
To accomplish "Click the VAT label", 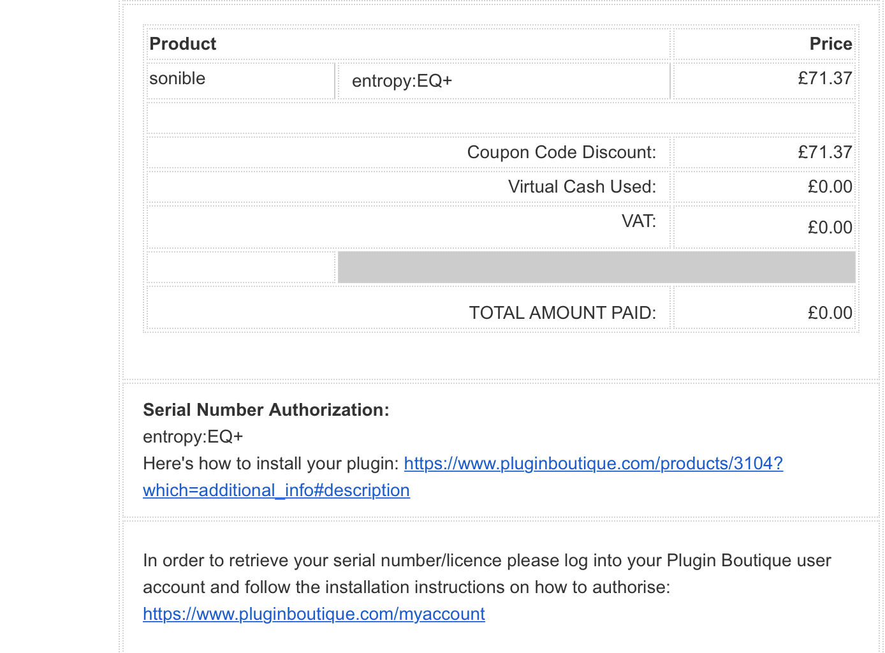I will [638, 221].
